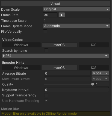
Task: Enable Search by name checkbox
Action: click(x=46, y=50)
